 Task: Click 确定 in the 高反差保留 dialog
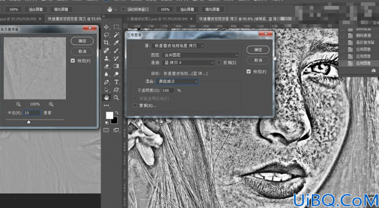(82, 41)
